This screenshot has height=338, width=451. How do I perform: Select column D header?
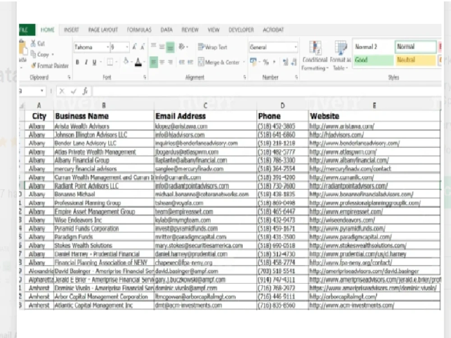282,105
